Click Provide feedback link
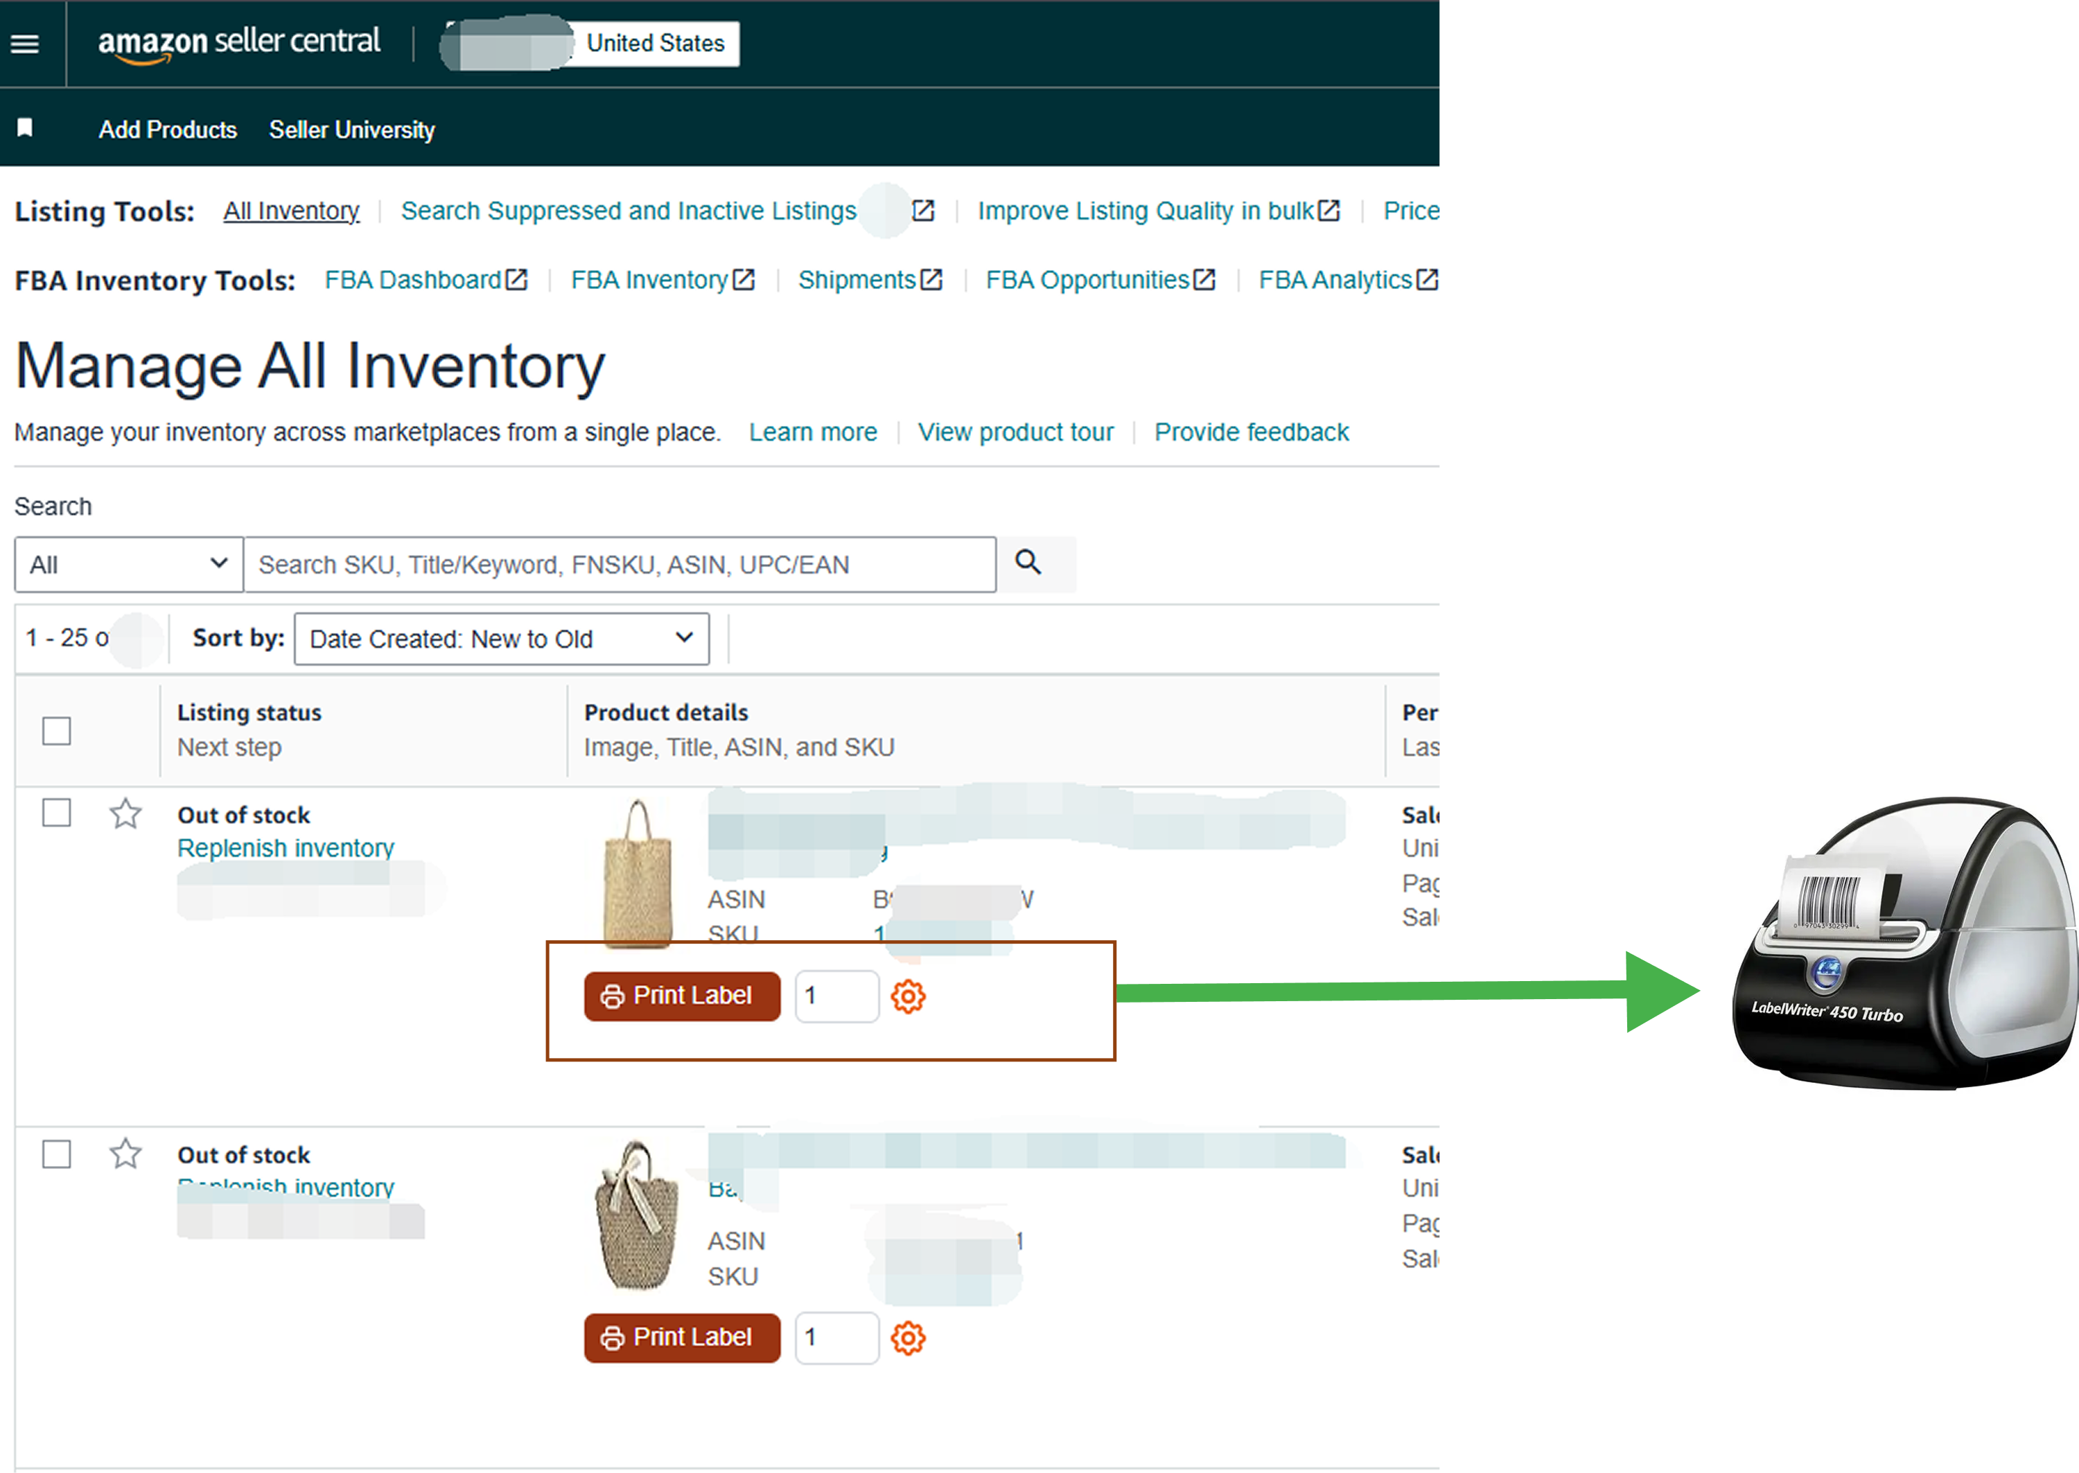The image size is (2079, 1473). coord(1252,432)
